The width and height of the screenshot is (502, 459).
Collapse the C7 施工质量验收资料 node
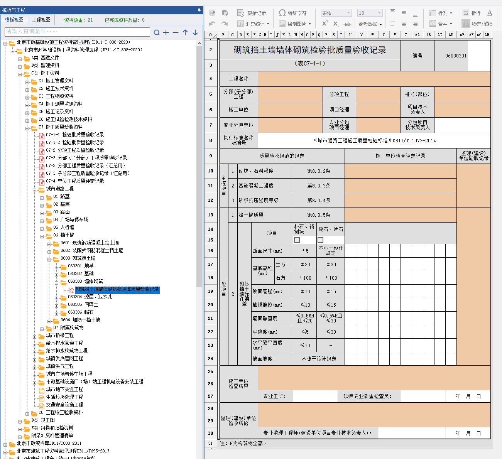coord(27,128)
